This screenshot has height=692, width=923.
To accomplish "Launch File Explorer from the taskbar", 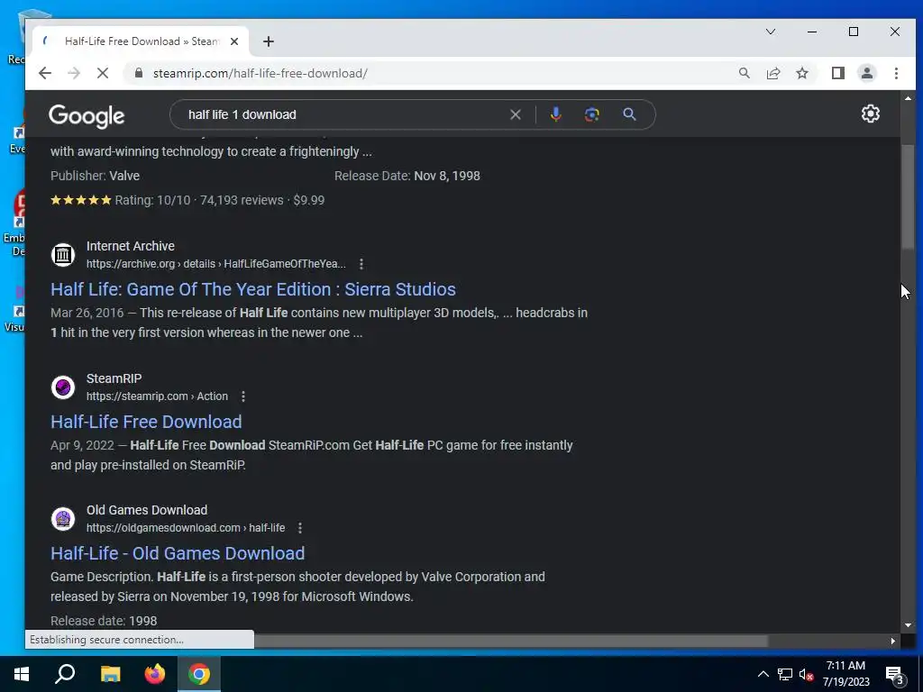I will pos(110,674).
